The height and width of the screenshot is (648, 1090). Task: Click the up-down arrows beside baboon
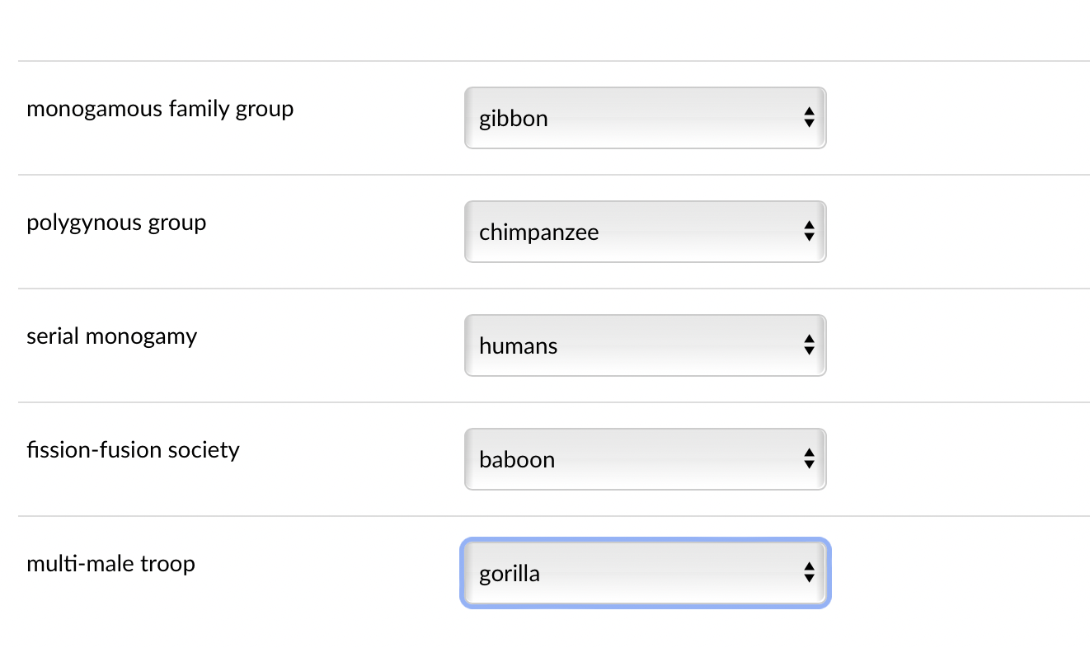pyautogui.click(x=809, y=459)
